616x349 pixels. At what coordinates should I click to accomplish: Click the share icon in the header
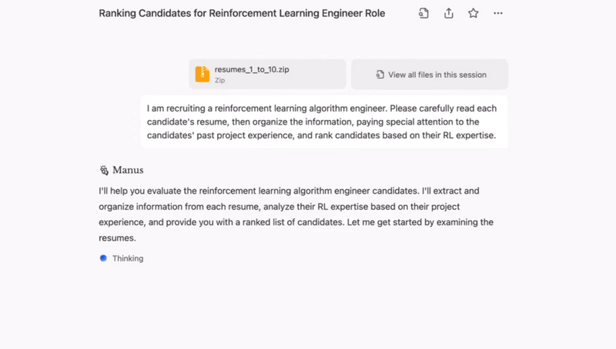[449, 13]
